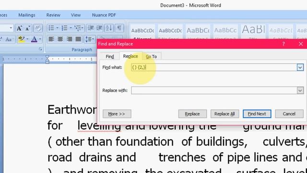Switch to the Find tab

click(x=110, y=57)
